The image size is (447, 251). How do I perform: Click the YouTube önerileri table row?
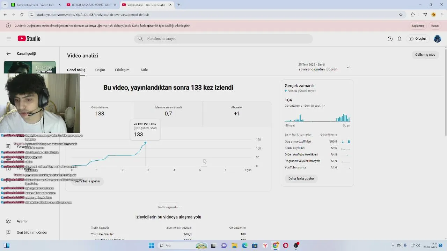coord(168,234)
